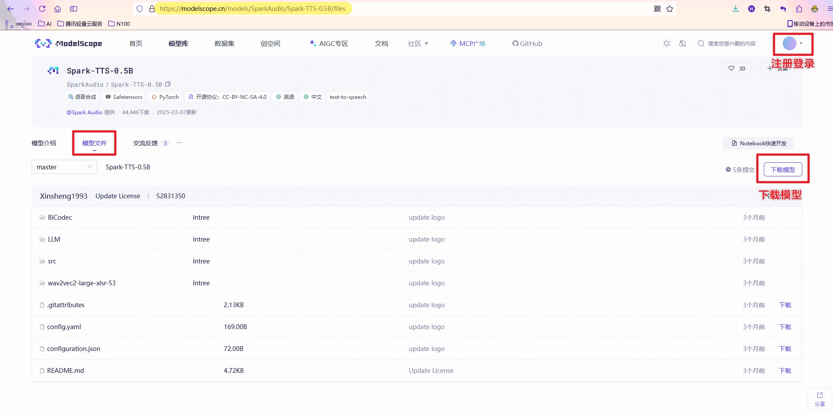Download the config.yaml file
Image resolution: width=833 pixels, height=414 pixels.
click(x=785, y=327)
